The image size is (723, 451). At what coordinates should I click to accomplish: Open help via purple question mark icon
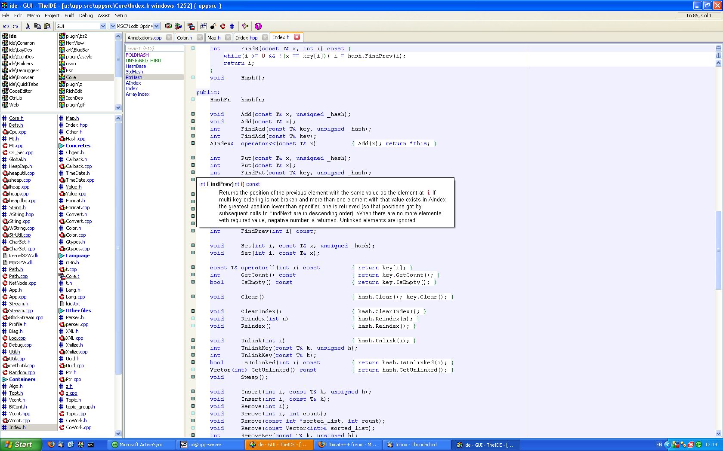click(x=258, y=26)
